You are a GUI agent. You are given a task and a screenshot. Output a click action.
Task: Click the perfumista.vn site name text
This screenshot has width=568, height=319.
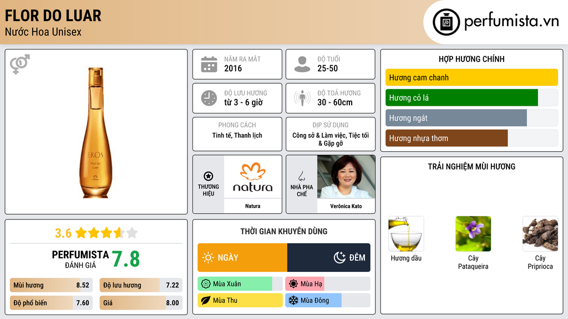click(x=511, y=22)
